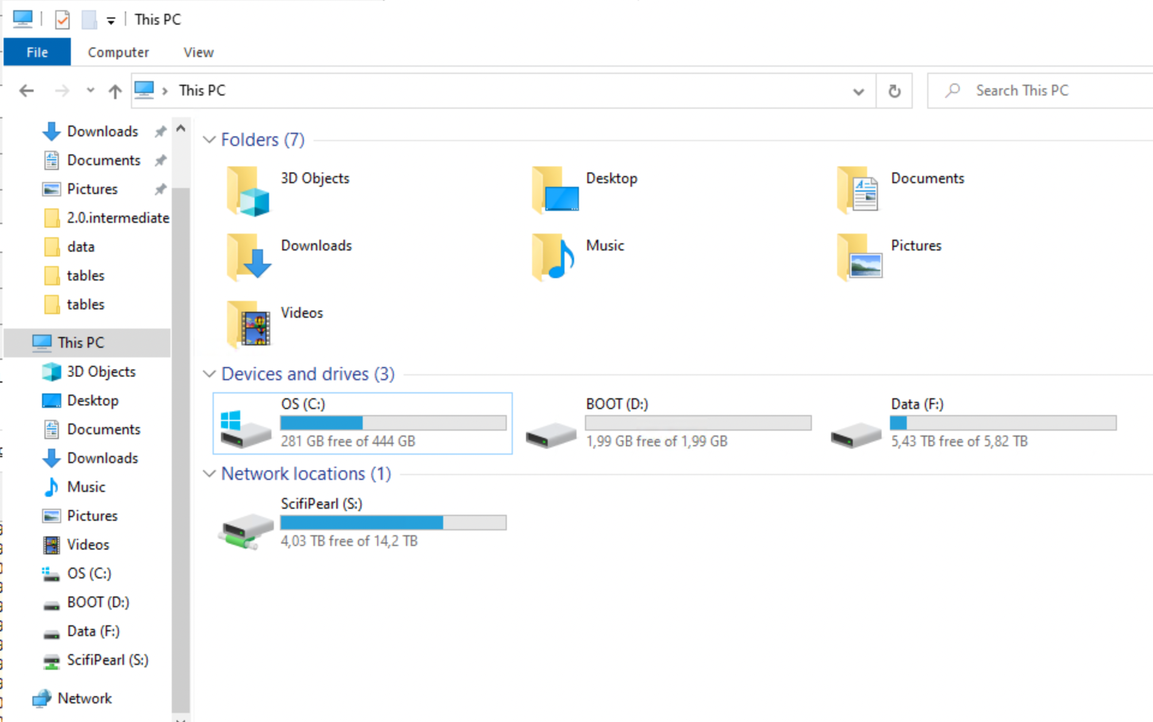Viewport: 1153px width, 722px height.
Task: Collapse the Folders (7) group
Action: tap(209, 140)
